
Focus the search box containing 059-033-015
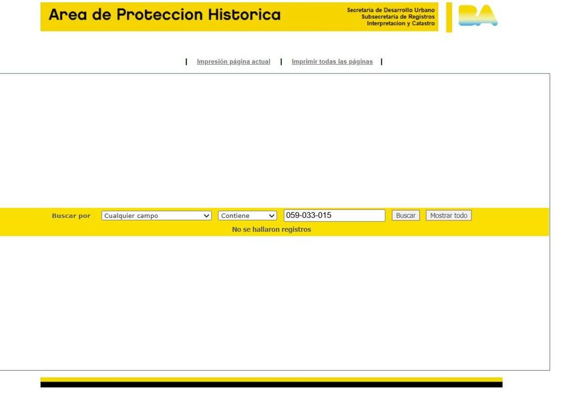click(x=335, y=215)
